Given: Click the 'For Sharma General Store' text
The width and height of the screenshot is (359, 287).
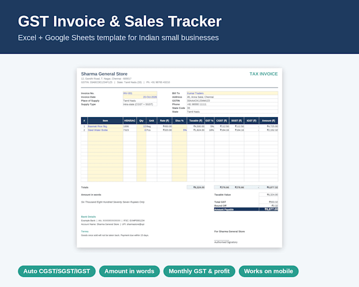Looking at the screenshot, I should 230,232.
